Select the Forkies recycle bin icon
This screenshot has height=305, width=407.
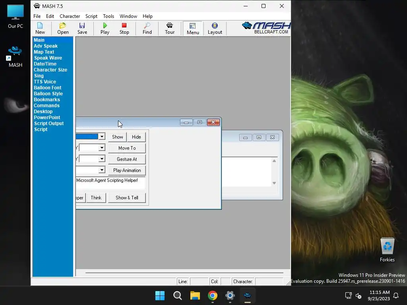387,250
